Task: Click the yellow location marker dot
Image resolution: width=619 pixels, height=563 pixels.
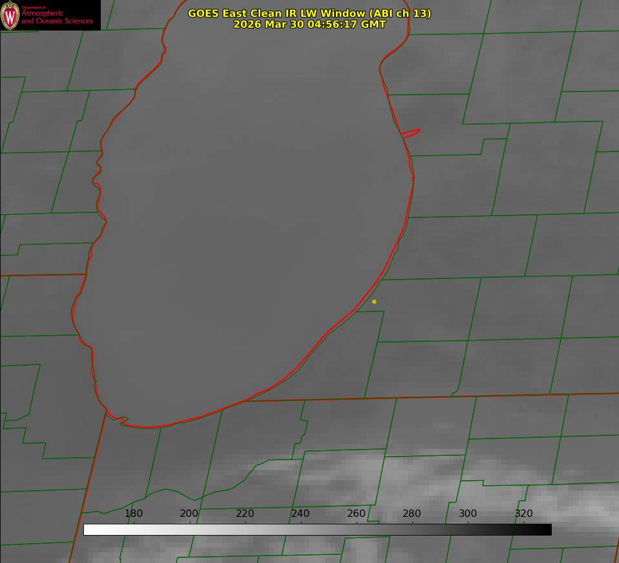Action: tap(374, 301)
